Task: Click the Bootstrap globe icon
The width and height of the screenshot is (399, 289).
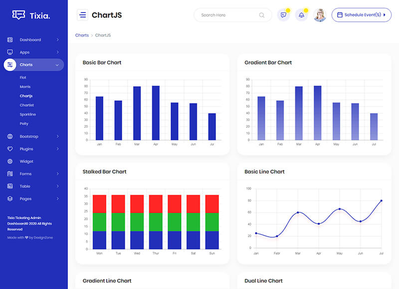Action: (10, 137)
